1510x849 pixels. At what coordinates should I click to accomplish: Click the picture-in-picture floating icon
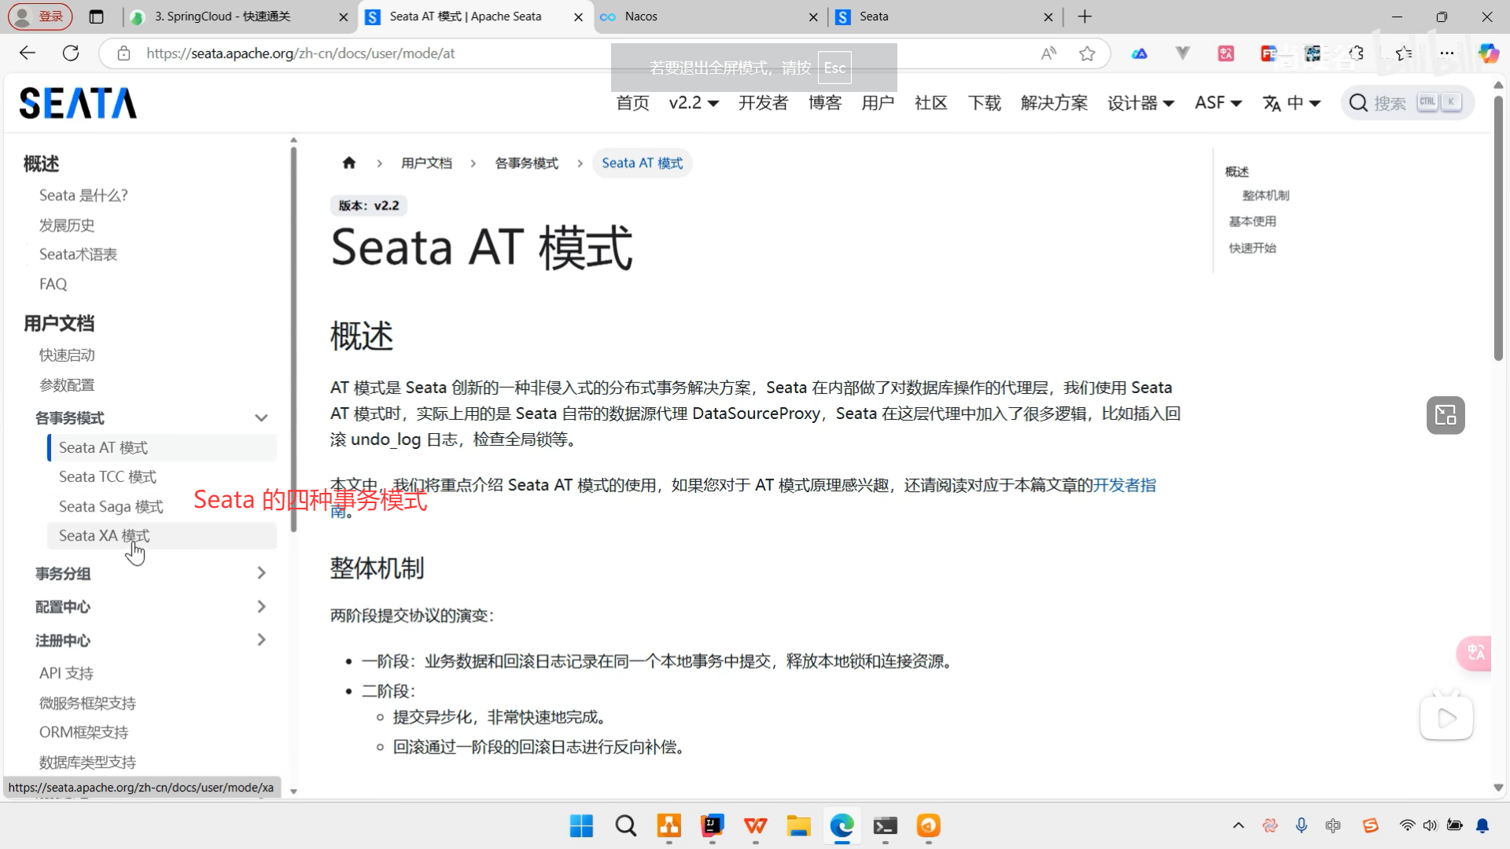click(x=1446, y=415)
